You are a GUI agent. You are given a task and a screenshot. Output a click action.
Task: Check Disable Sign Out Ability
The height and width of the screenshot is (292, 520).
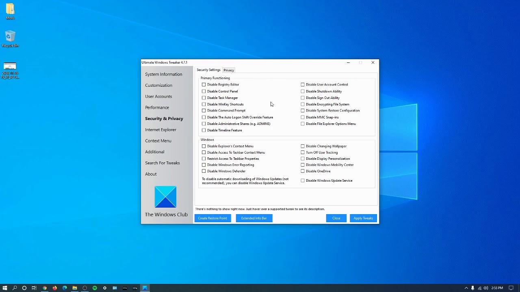click(x=303, y=98)
